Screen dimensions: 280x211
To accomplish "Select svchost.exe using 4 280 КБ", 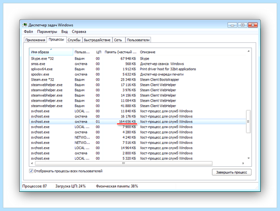I will pyautogui.click(x=138, y=132).
